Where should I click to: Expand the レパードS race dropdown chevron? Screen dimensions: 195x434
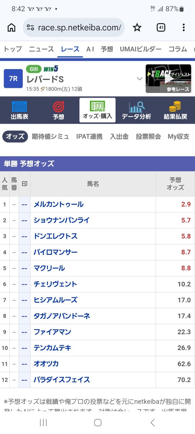pyautogui.click(x=139, y=78)
